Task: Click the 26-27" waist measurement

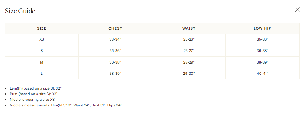Action: tap(189, 51)
